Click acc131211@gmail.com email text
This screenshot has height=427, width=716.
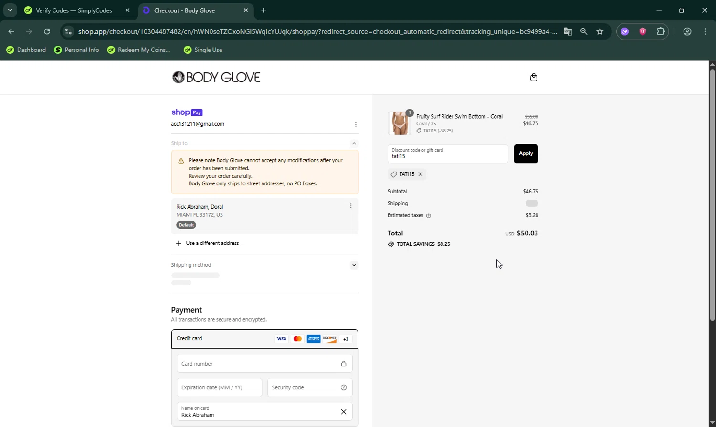point(198,124)
